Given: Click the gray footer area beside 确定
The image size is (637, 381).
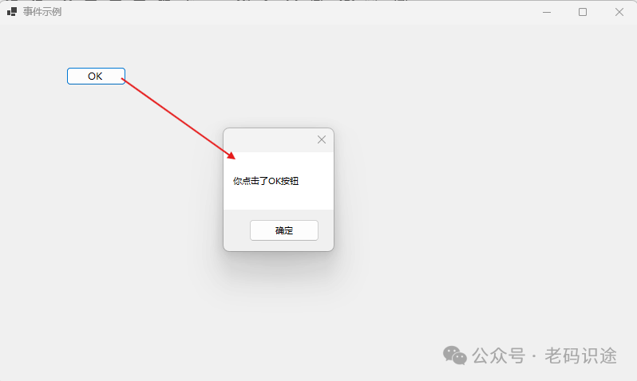Looking at the screenshot, I should pyautogui.click(x=237, y=230).
